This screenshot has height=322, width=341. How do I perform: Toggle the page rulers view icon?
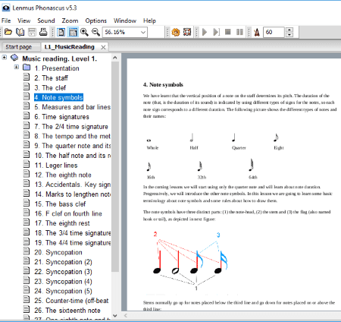(73, 32)
